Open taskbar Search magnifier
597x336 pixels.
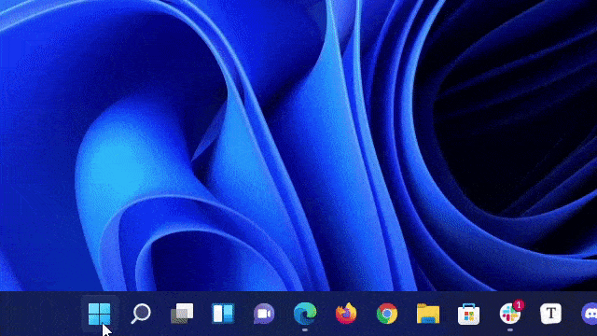[x=141, y=314]
